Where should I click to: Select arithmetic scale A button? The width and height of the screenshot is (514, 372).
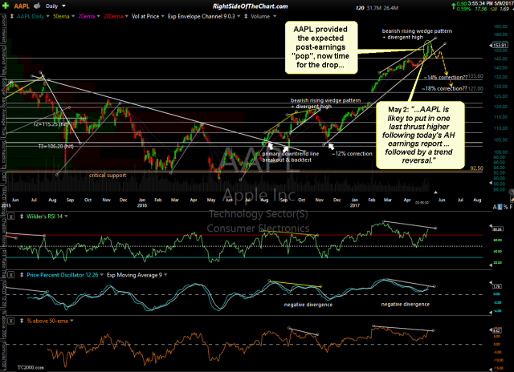[495, 207]
